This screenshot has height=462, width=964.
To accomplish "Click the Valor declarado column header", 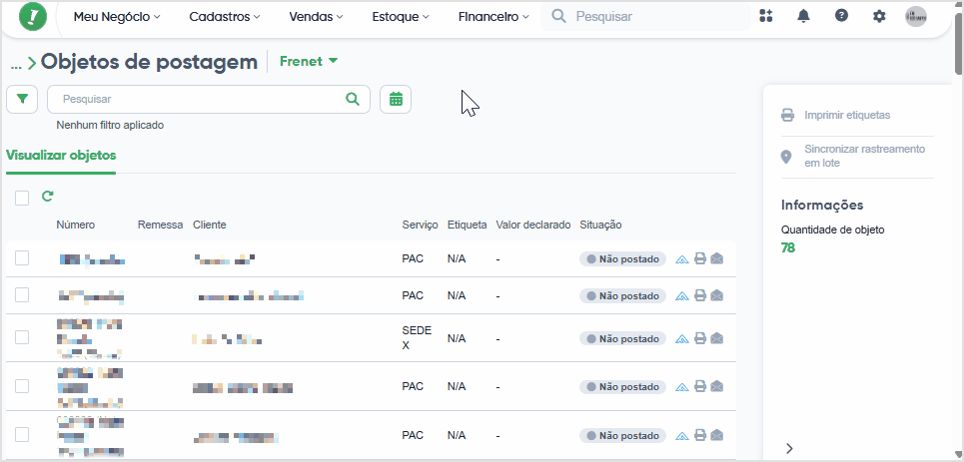I will pyautogui.click(x=533, y=225).
